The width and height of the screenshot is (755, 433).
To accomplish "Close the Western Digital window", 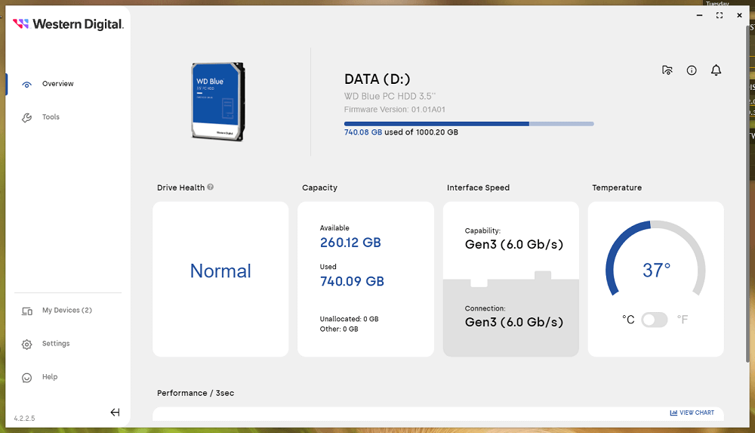I will [x=739, y=15].
